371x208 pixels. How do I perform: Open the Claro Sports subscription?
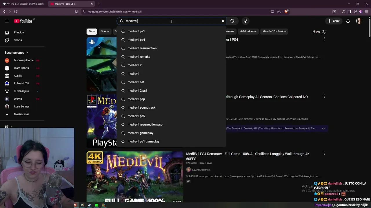pyautogui.click(x=22, y=68)
